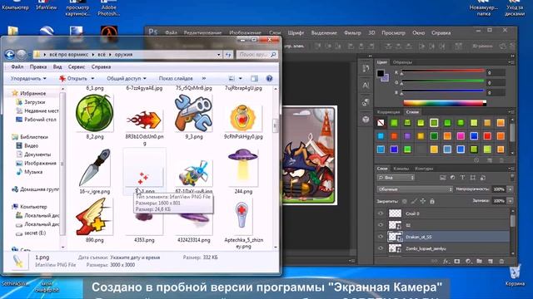Click the layer filter on/off switch
Viewport: 533px width, 299px height.
(512, 177)
